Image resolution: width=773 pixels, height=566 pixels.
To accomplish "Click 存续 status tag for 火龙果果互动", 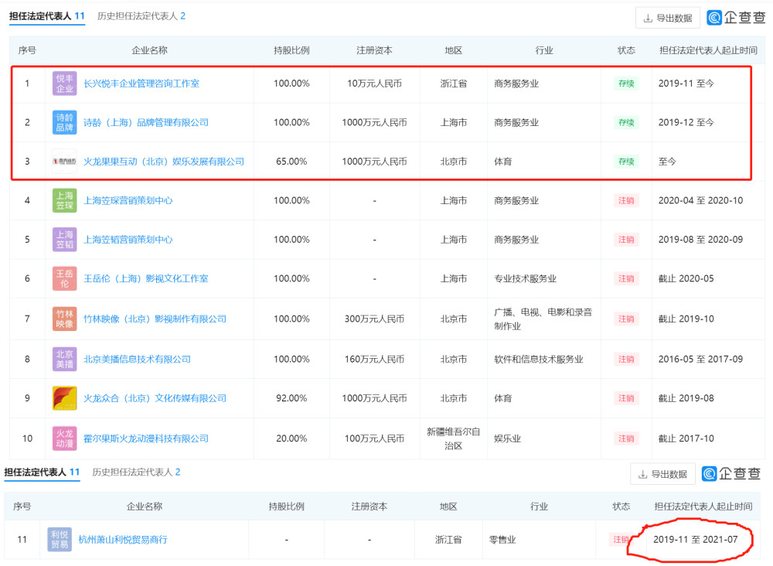I will coord(626,162).
